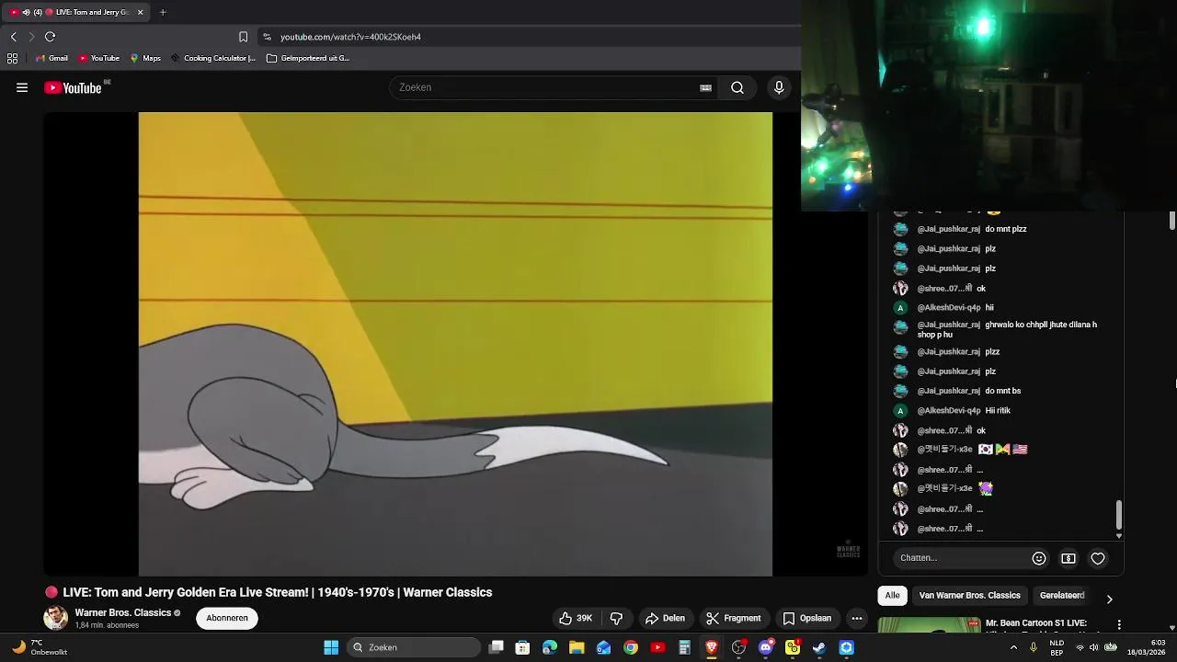Select the Van Warner Bros. Classics chip

click(x=969, y=596)
